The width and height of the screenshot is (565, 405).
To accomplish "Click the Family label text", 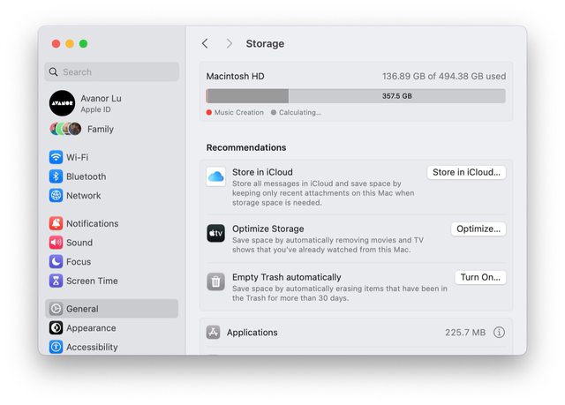I will click(101, 129).
